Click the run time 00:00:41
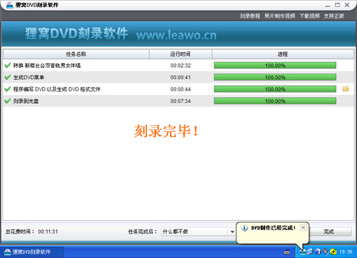This screenshot has width=357, height=258. [x=180, y=77]
